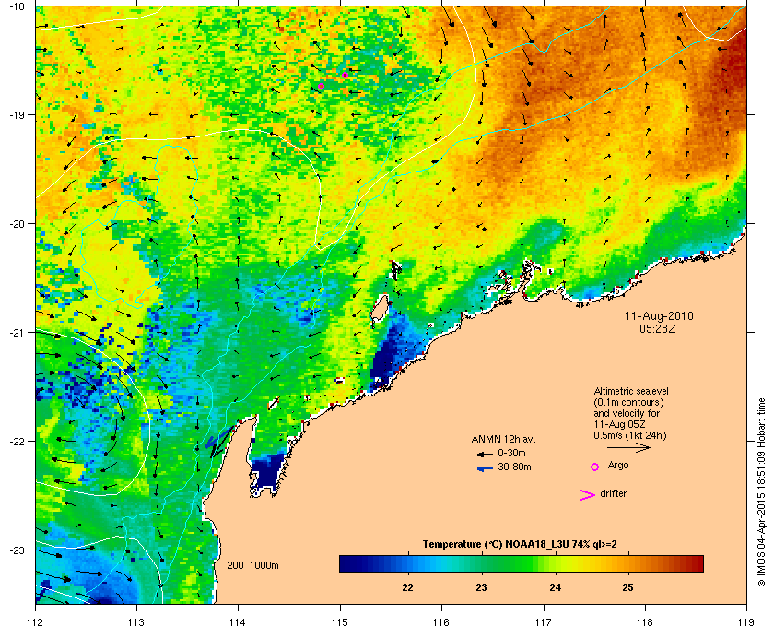This screenshot has height=627, width=774.
Task: Click the blue 30-80m arrow legend icon
Action: [x=485, y=468]
